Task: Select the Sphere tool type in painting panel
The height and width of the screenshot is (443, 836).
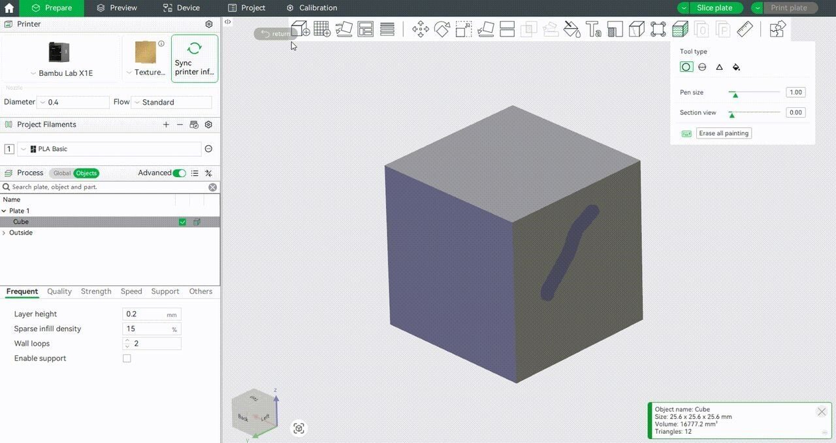Action: pyautogui.click(x=702, y=67)
